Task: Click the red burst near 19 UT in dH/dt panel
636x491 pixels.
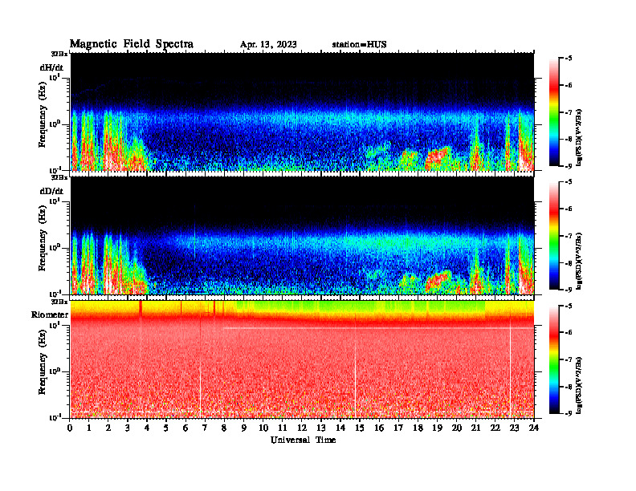Action: click(x=438, y=156)
